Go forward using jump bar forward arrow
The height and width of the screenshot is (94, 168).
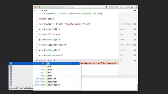point(40,10)
